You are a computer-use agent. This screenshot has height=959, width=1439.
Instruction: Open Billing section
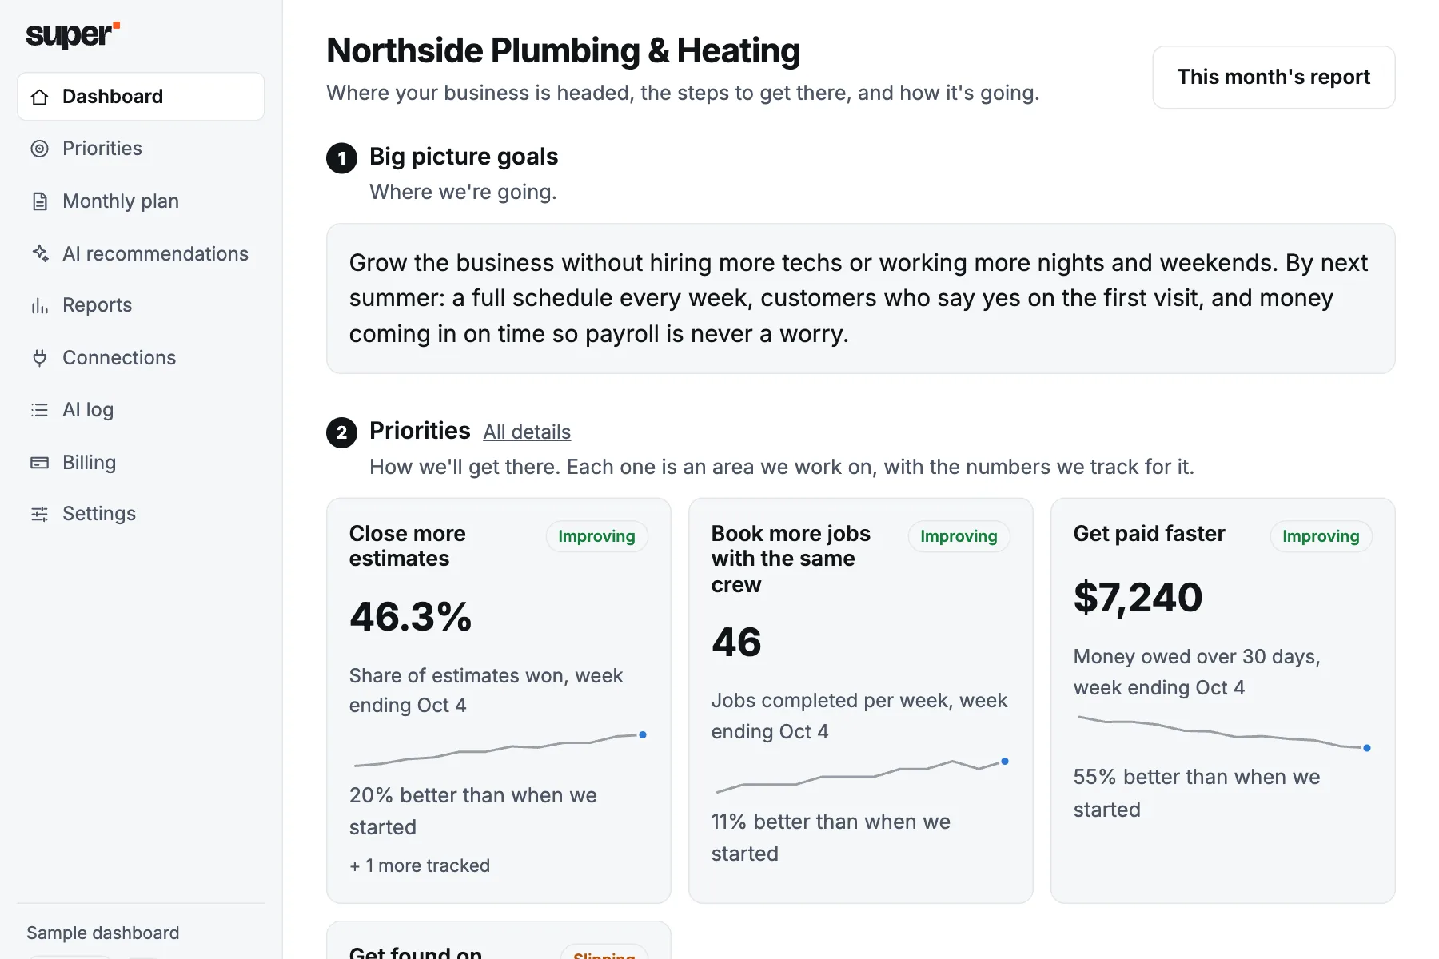point(141,463)
